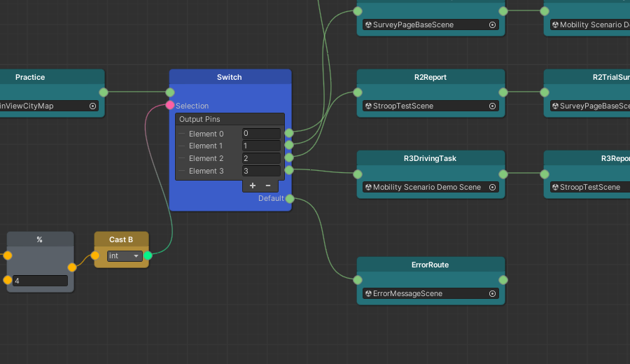Image resolution: width=630 pixels, height=364 pixels.
Task: Edit the modulo value field containing 4
Action: coord(40,281)
